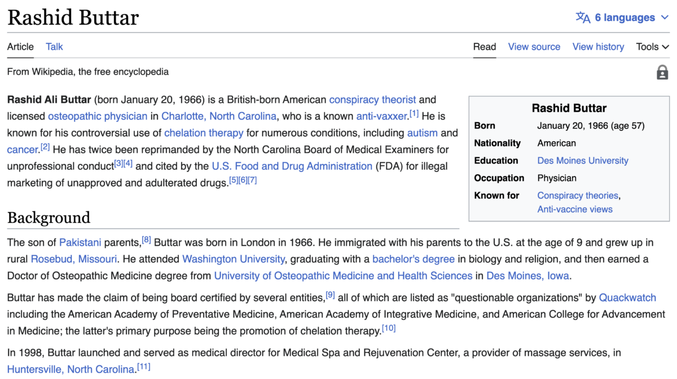
Task: Click the cancer link
Action: pyautogui.click(x=22, y=150)
